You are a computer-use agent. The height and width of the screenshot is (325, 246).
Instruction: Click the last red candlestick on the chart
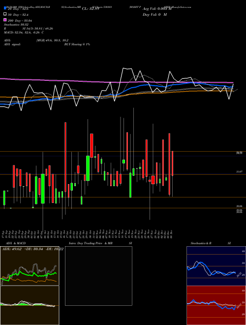pyautogui.click(x=172, y=163)
